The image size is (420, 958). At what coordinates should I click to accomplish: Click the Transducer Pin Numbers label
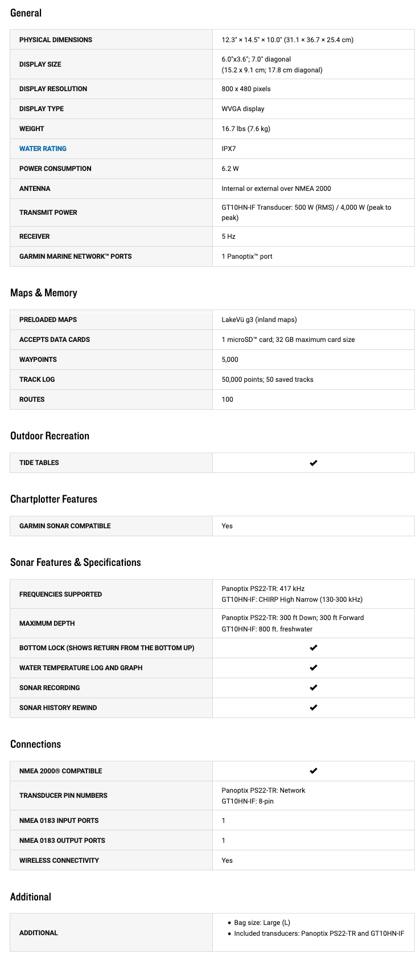(x=63, y=796)
